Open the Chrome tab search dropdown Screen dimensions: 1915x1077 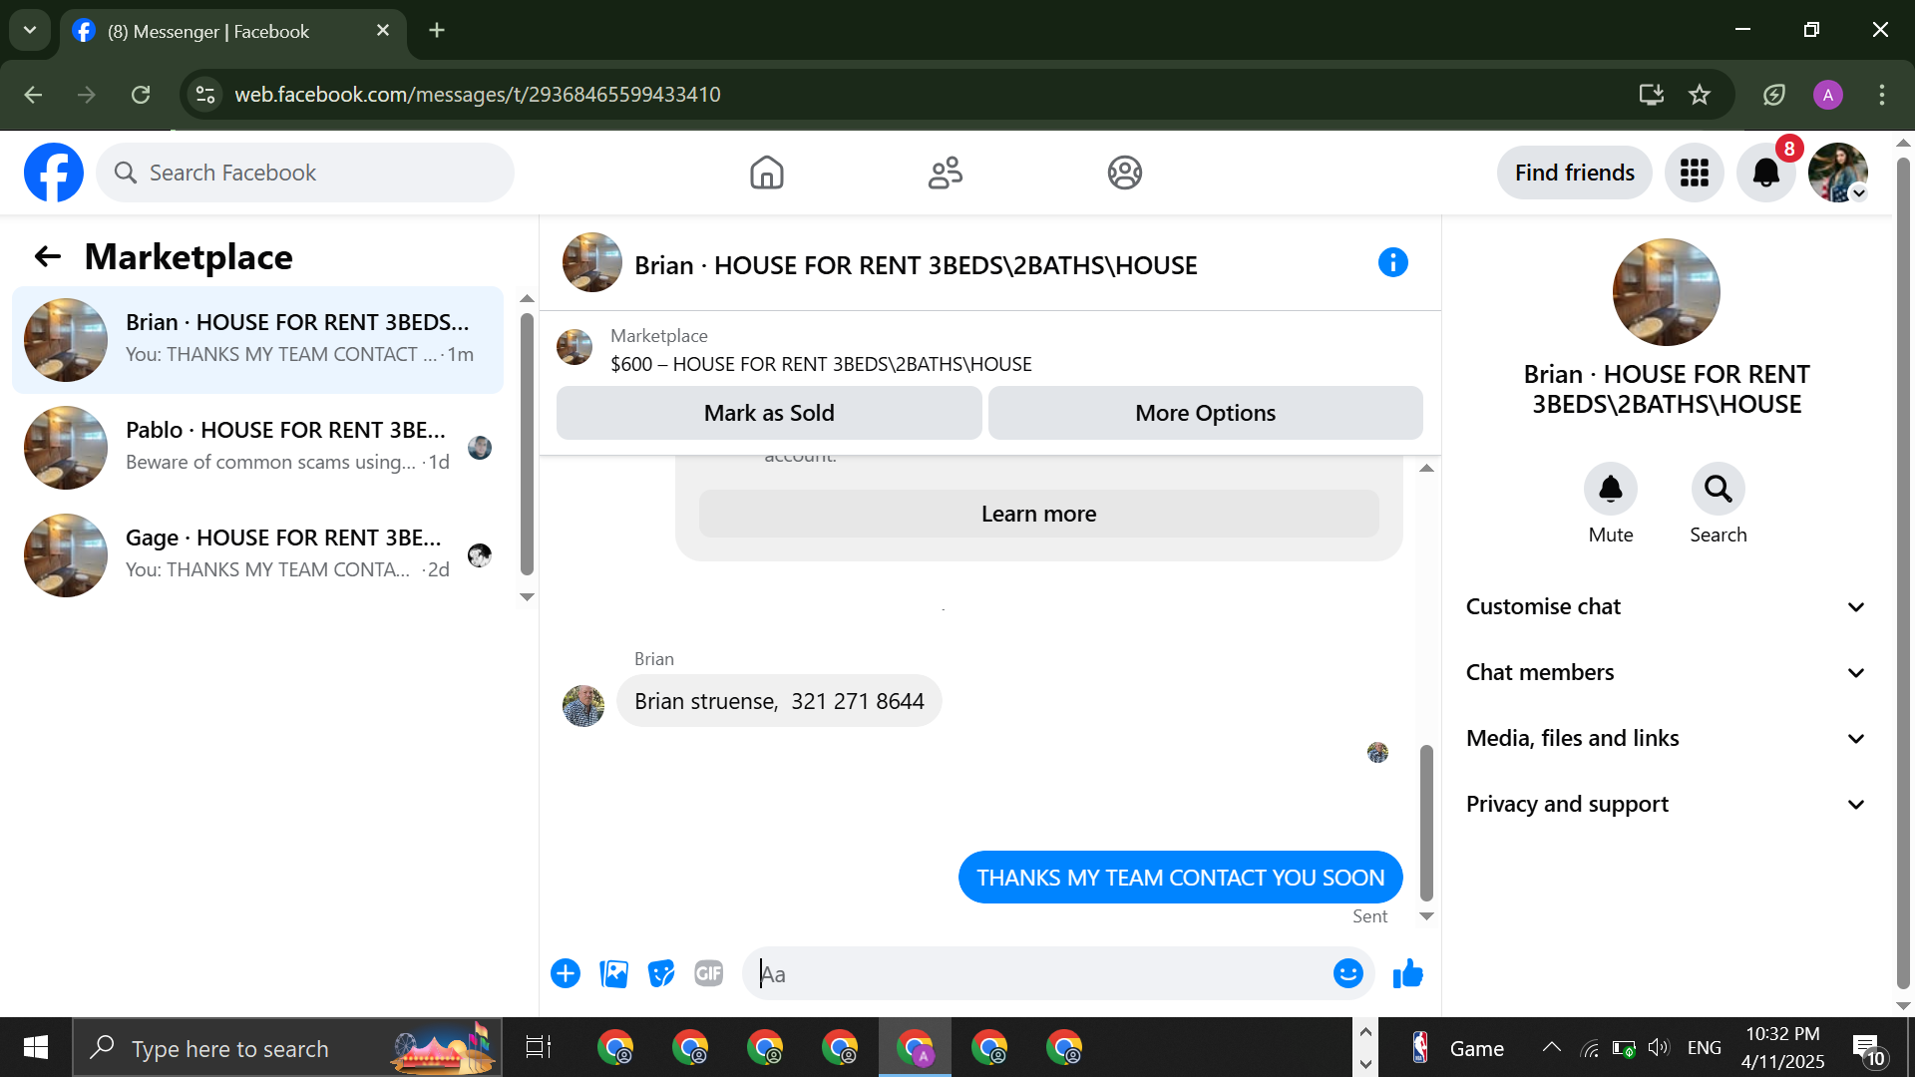30,30
